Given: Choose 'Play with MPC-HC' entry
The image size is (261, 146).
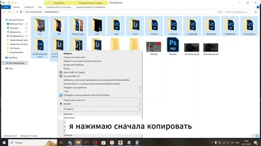Looking at the screenshot, I should (x=100, y=76).
